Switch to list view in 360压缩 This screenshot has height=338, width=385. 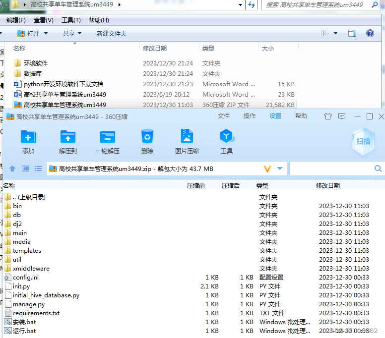coord(38,169)
